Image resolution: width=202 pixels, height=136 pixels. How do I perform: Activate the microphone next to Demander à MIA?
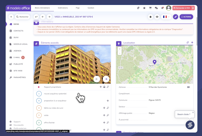(193, 8)
